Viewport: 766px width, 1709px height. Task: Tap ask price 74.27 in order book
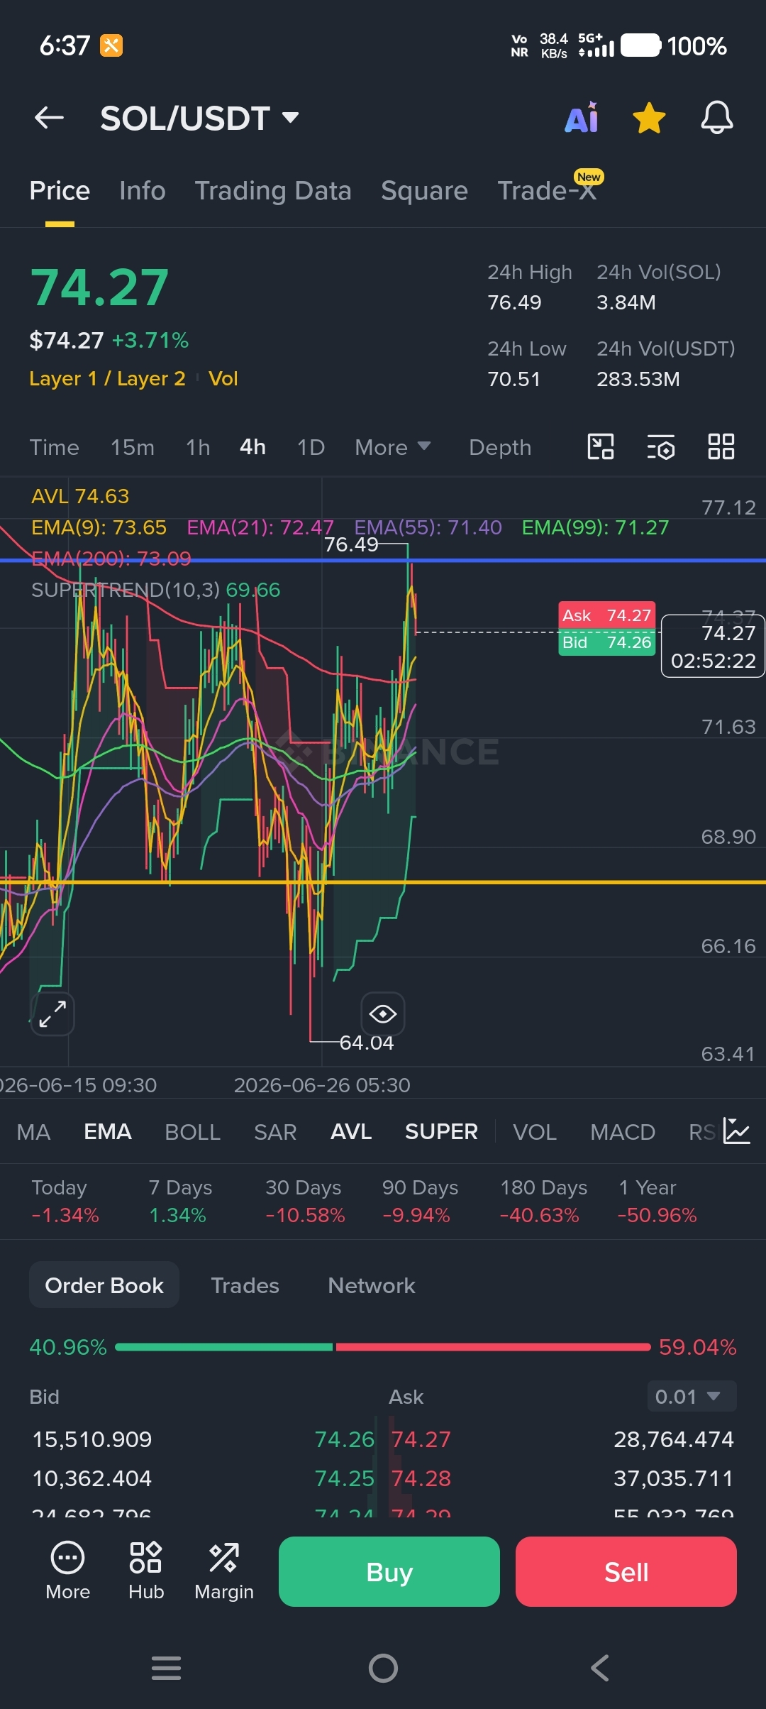[x=421, y=1439]
